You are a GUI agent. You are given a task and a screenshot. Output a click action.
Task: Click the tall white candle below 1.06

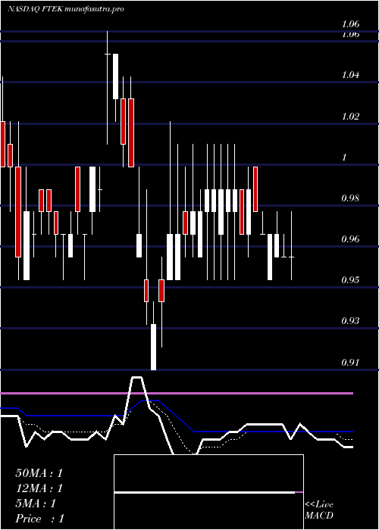click(x=115, y=76)
